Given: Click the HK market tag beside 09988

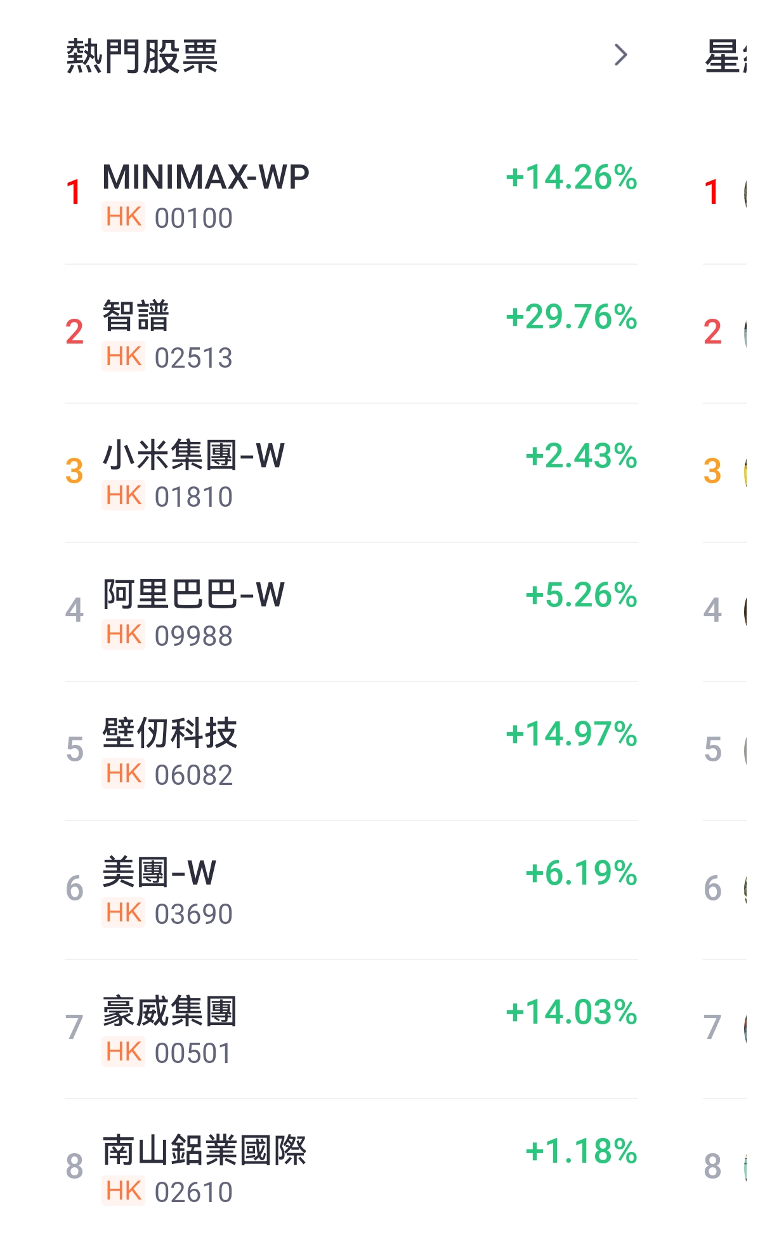Looking at the screenshot, I should [124, 635].
